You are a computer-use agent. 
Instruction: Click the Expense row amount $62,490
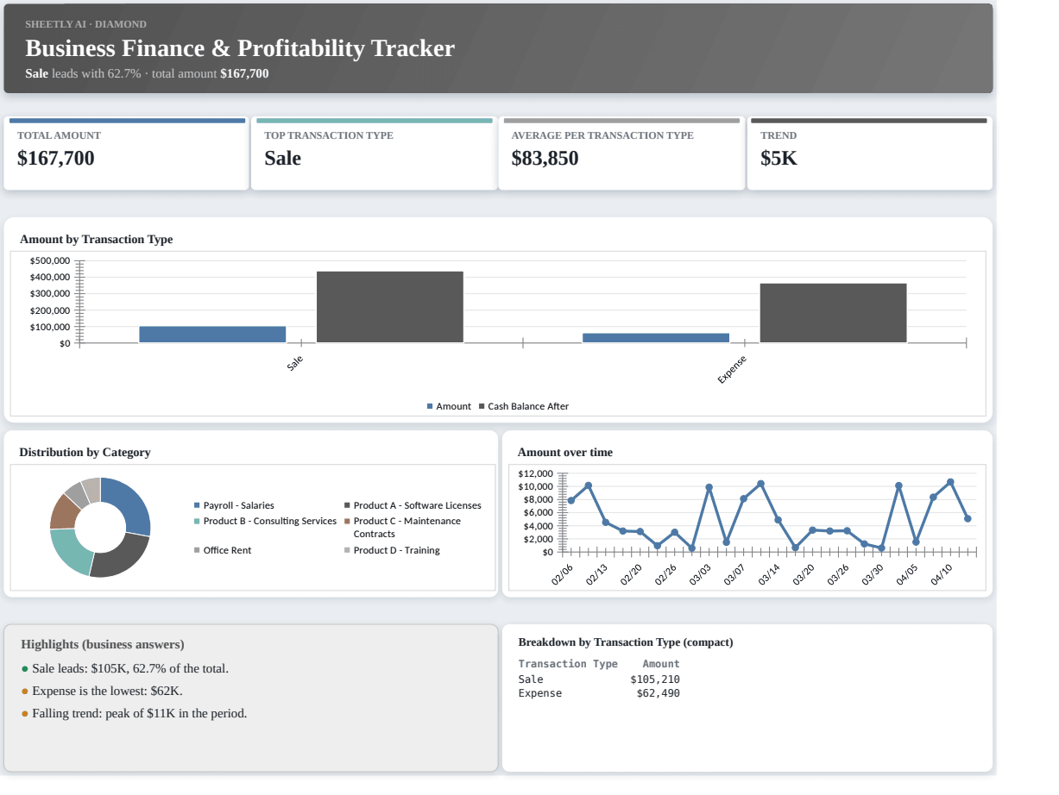[x=658, y=693]
